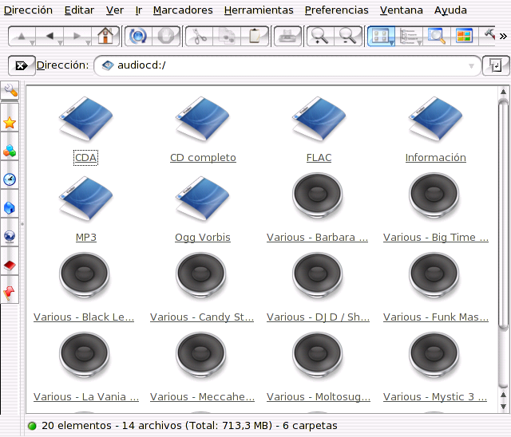Viewport: 511px width, 437px height.
Task: Select the Various - Big Time audio track
Action: coord(435,208)
